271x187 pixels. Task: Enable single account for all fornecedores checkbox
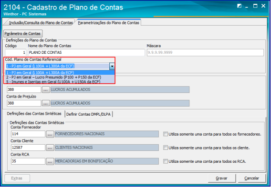(166, 134)
